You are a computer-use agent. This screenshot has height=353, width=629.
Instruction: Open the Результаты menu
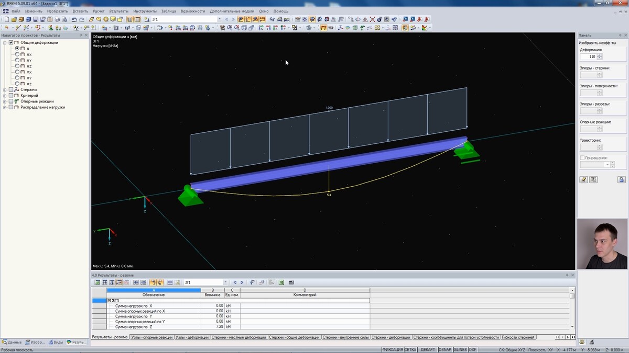[119, 11]
